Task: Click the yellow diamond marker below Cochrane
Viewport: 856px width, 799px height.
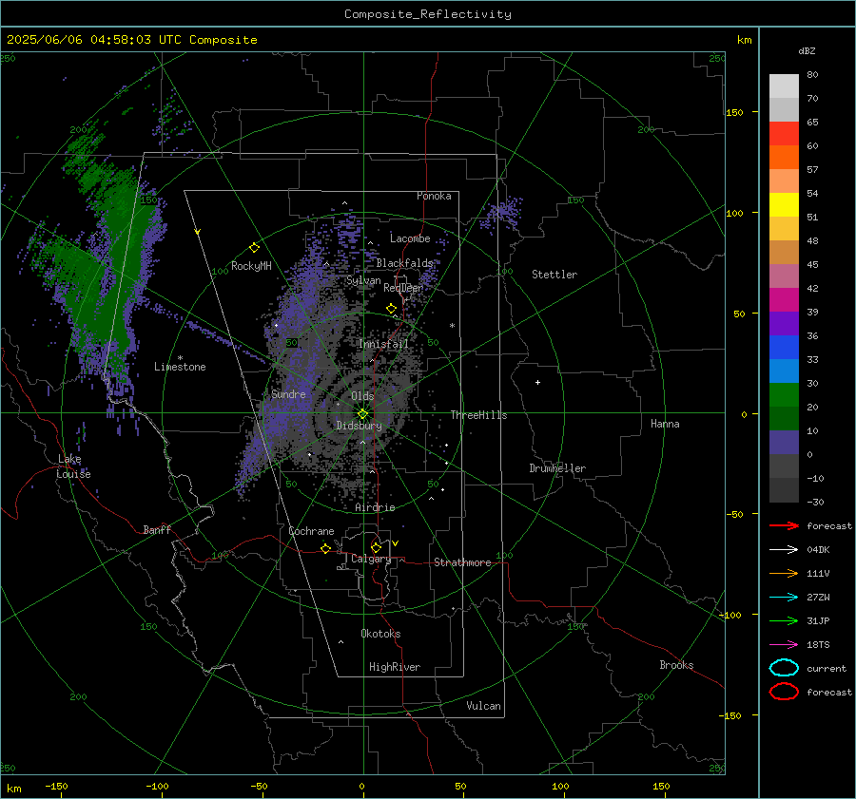Action: [x=326, y=548]
